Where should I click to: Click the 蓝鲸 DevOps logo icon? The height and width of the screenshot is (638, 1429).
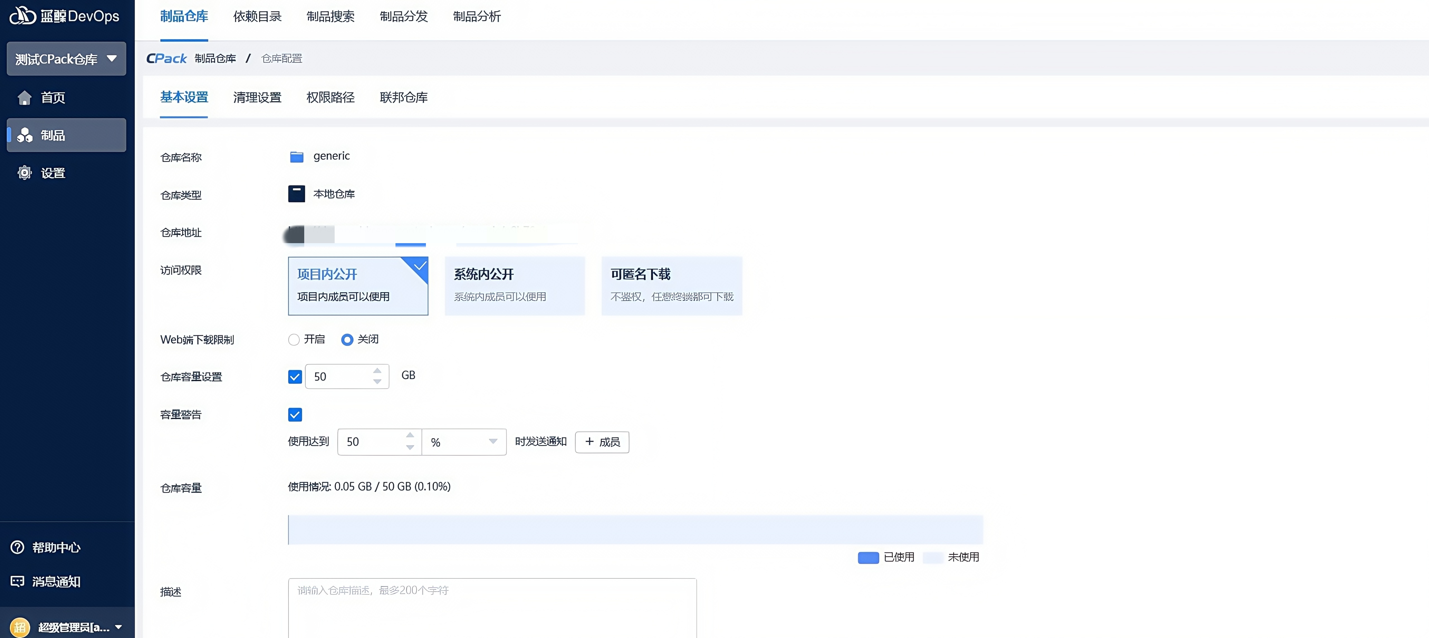22,16
